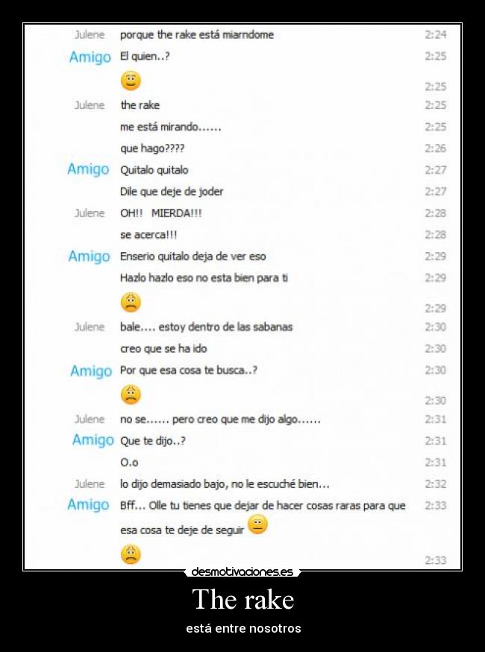Screen dimensions: 485x652
Task: Click the 2:32 timestamp
Action: click(436, 484)
